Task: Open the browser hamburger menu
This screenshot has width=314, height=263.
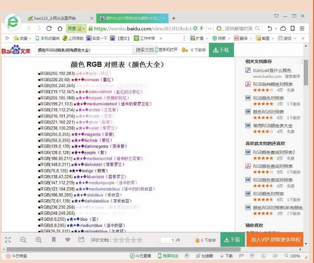Action: [x=302, y=28]
